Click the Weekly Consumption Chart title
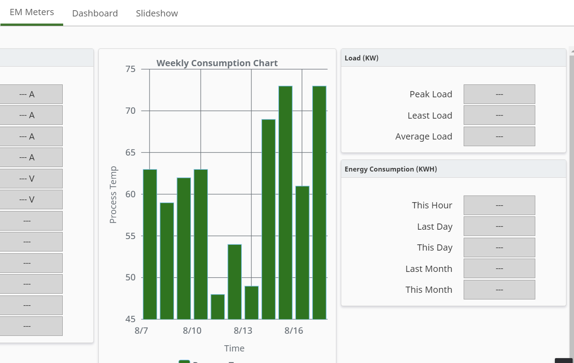 [x=217, y=63]
